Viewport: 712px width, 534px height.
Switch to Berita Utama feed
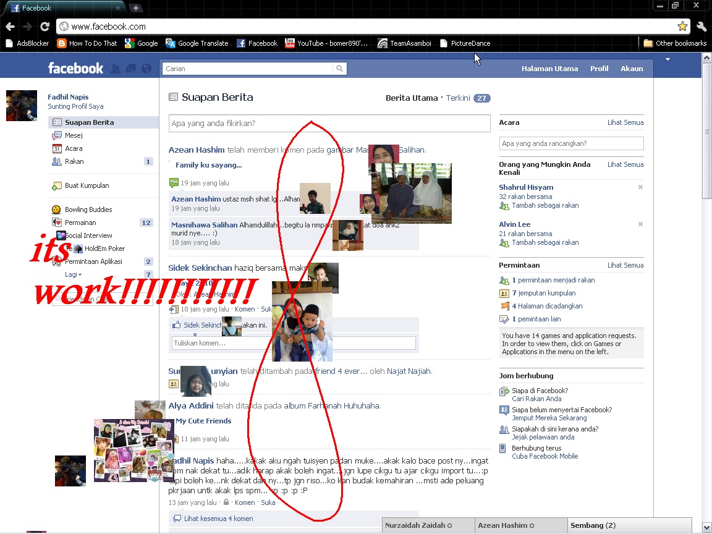pos(412,98)
